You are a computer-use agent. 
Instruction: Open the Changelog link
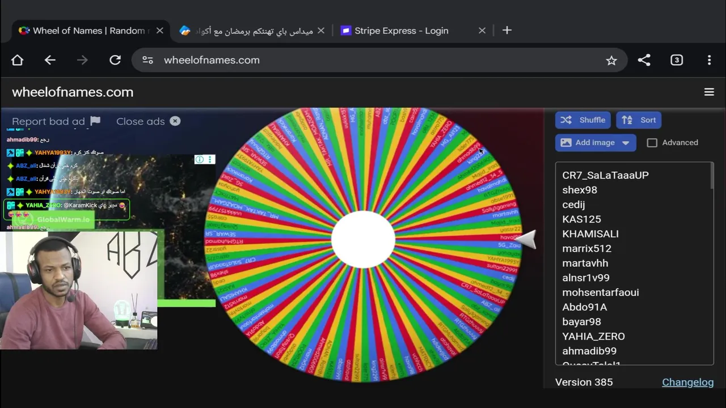[688, 382]
